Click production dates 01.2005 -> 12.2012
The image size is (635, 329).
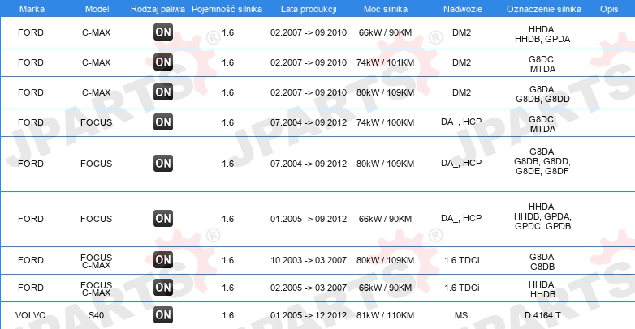point(309,315)
